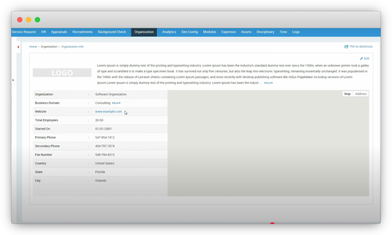Screen dimensions: 392x235
Task: Open the Analytics menu
Action: pos(169,32)
